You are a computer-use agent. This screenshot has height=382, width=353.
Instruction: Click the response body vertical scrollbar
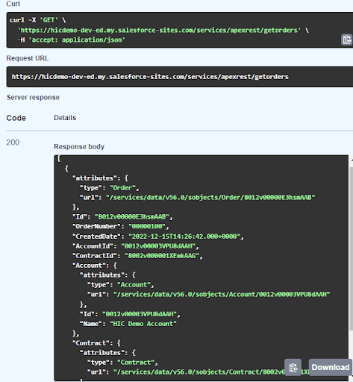(351, 248)
